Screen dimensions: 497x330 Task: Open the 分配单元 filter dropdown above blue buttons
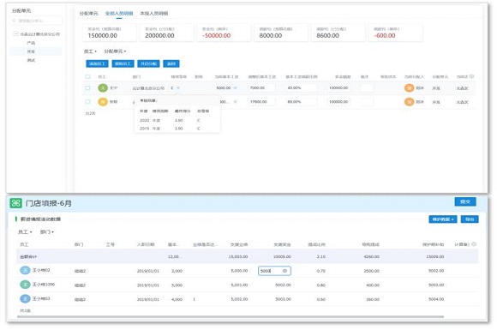pos(115,51)
